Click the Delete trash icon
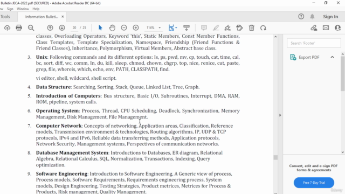This screenshot has width=345, height=194. 252,27
